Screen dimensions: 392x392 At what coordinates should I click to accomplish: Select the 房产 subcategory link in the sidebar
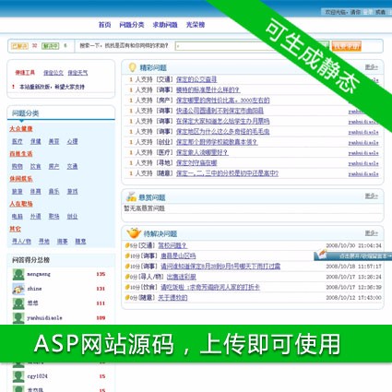pyautogui.click(x=53, y=166)
